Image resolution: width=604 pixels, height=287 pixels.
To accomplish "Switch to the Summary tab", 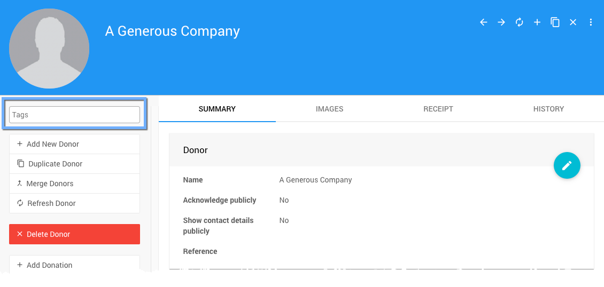I will pos(217,109).
